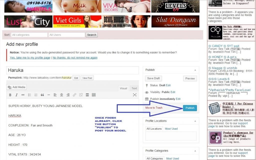This screenshot has height=160, width=256.
Task: Select the All Categories tab
Action: pyautogui.click(x=154, y=158)
